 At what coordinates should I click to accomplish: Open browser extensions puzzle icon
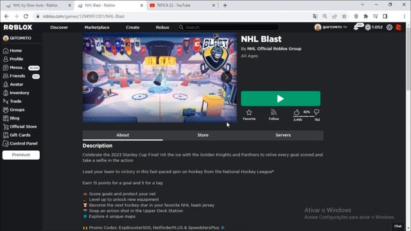365,16
